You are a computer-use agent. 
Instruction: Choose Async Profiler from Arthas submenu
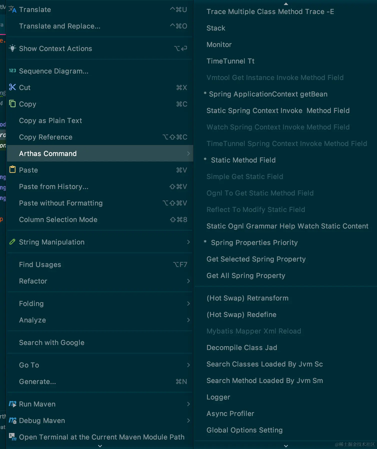(x=230, y=413)
